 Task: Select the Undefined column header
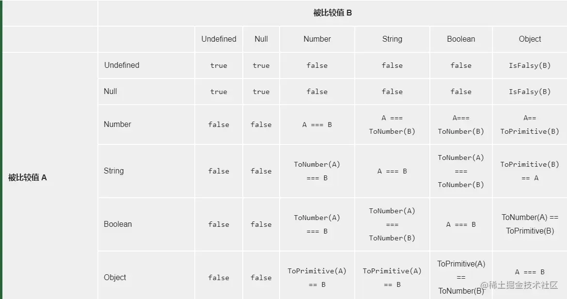click(219, 39)
